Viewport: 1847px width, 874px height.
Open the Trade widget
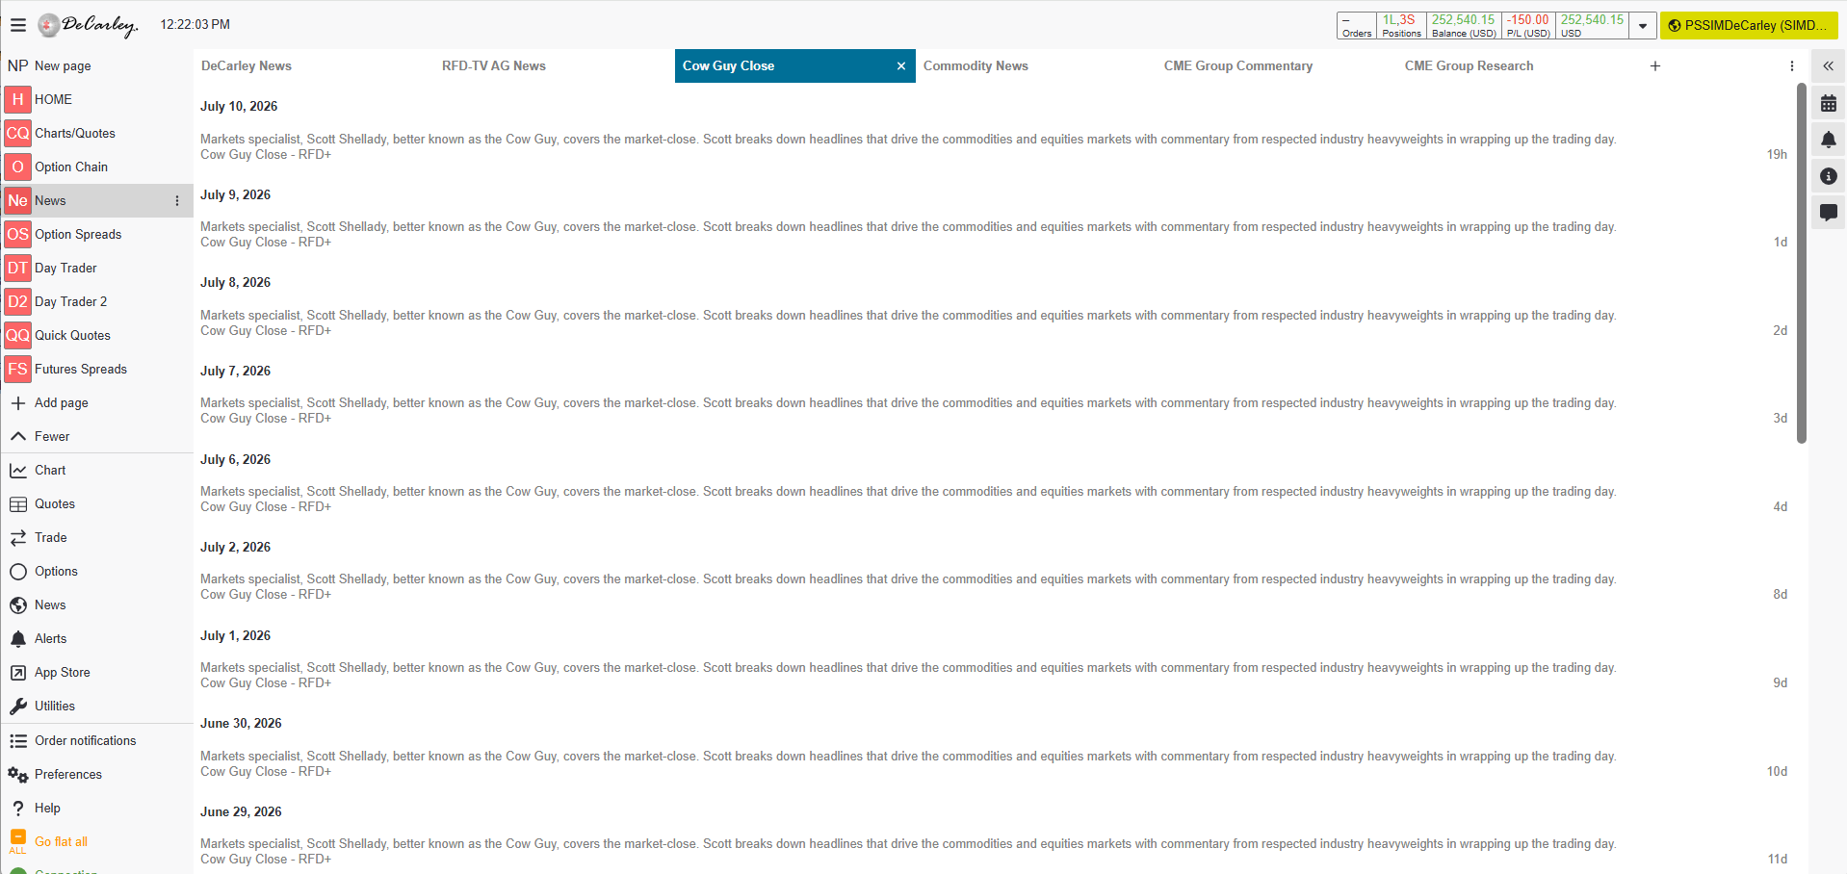(97, 537)
